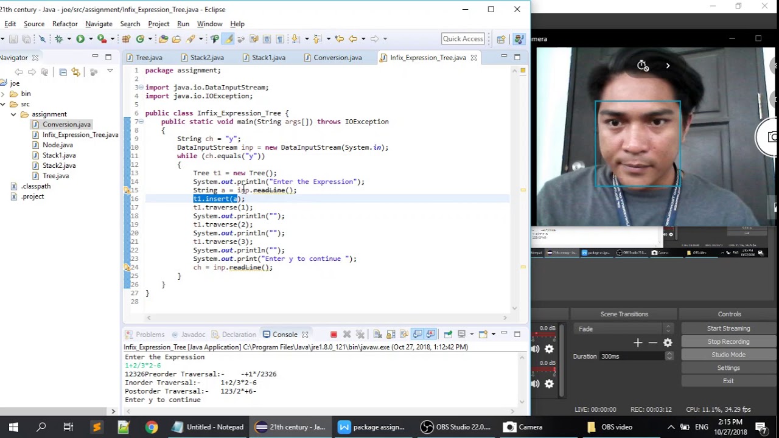Close the Infix_Expression_Tree.java editor tab
779x438 pixels.
pyautogui.click(x=473, y=58)
